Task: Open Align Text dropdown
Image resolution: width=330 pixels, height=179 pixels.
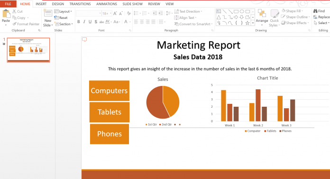Action: point(185,18)
